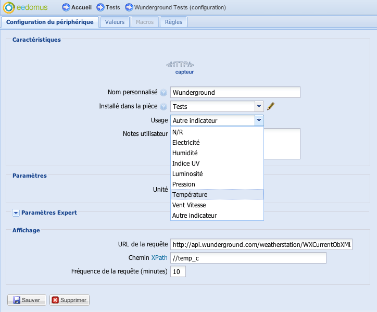The height and width of the screenshot is (312, 377).
Task: Open the Macros tab
Action: (145, 22)
